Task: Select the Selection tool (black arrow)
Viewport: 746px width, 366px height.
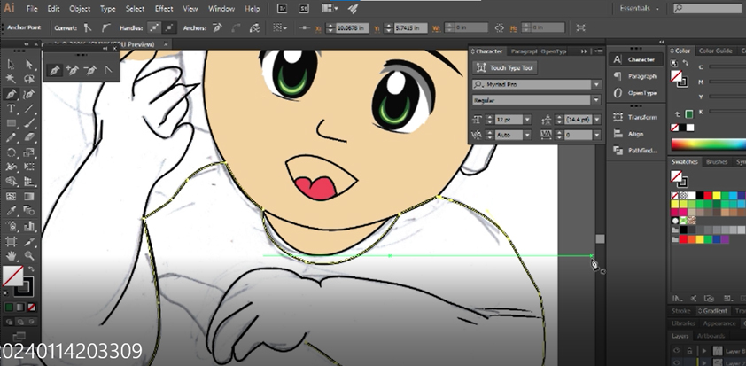Action: [x=11, y=65]
